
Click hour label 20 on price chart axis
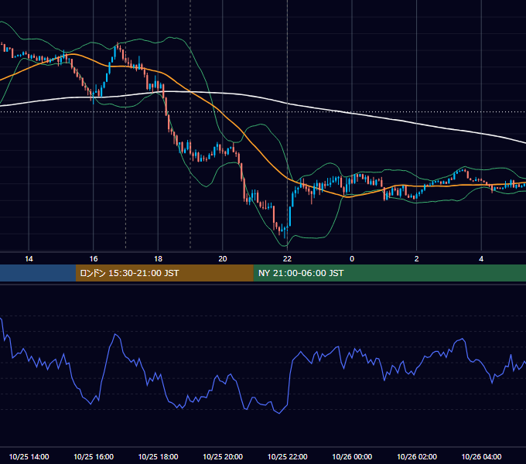coord(223,259)
